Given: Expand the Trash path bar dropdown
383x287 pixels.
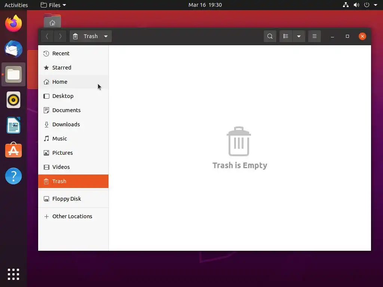Looking at the screenshot, I should pos(106,36).
